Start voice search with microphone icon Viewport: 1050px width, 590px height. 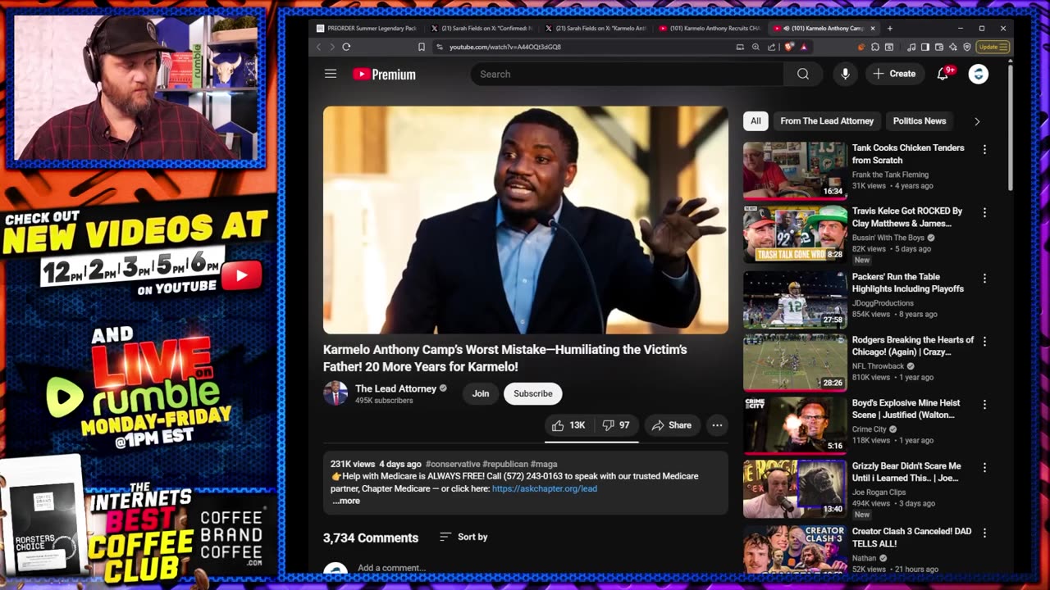tap(845, 75)
